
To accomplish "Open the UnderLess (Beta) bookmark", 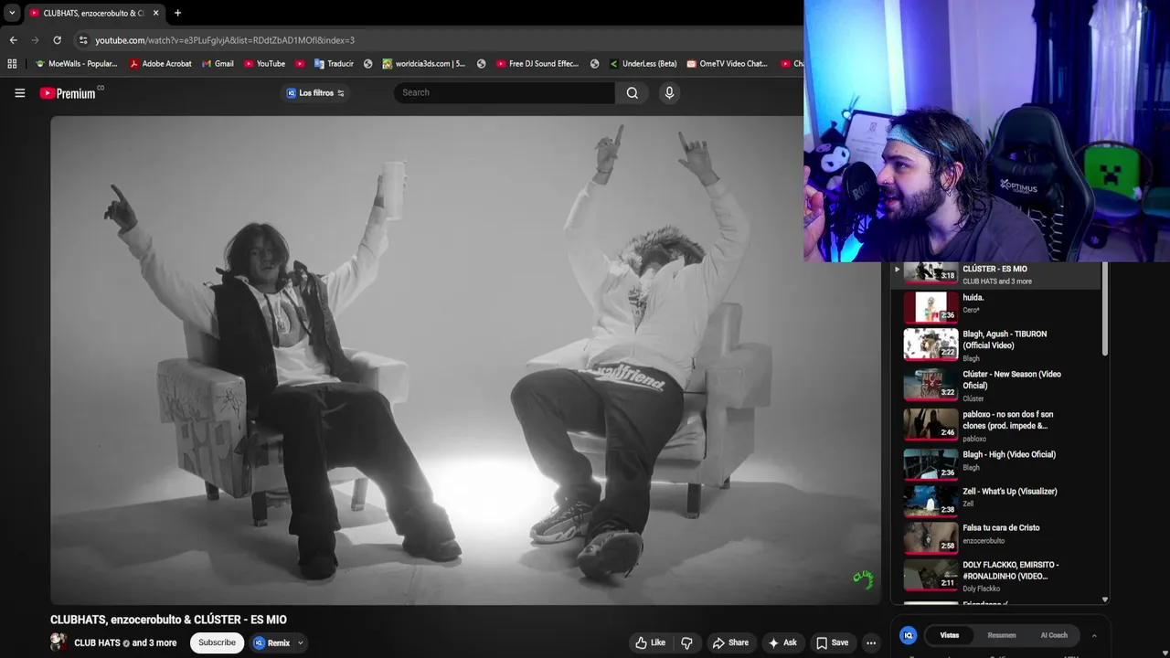I will pos(643,64).
